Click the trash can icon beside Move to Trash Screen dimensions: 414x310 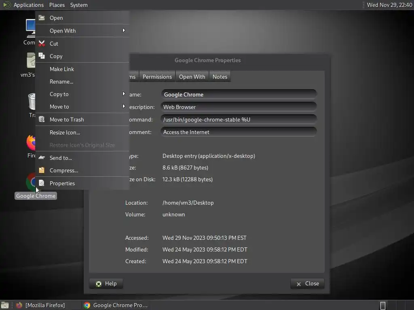42,119
